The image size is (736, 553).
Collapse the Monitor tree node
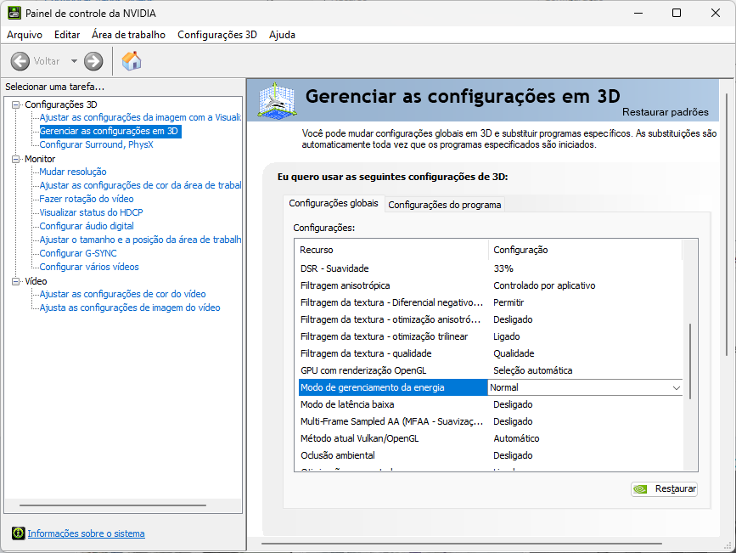coord(16,160)
